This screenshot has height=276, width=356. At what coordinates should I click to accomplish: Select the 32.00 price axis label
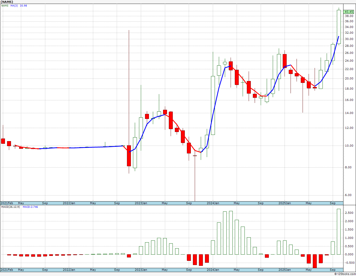pyautogui.click(x=349, y=33)
